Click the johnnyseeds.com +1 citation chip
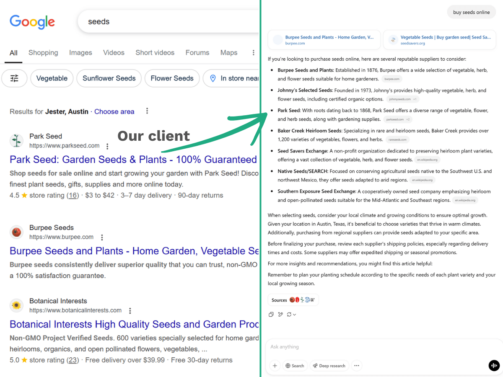The height and width of the screenshot is (377, 503). click(x=403, y=99)
